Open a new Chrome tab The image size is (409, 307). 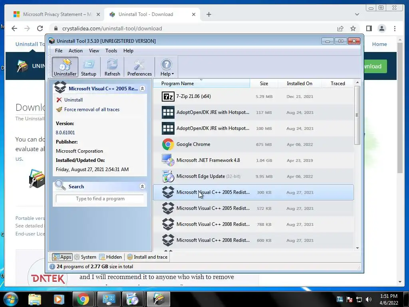(208, 14)
